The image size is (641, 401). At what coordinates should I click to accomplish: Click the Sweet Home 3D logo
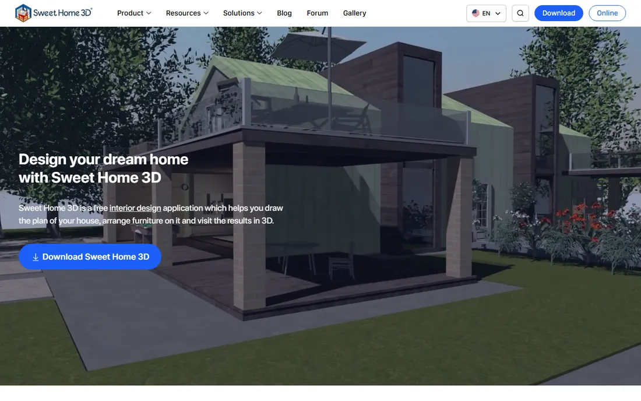click(54, 13)
